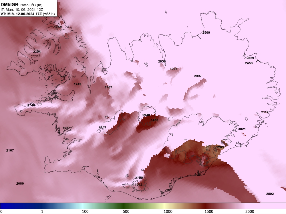286x214 pixels.
Task: Click the map value 1749
Action: point(78,84)
